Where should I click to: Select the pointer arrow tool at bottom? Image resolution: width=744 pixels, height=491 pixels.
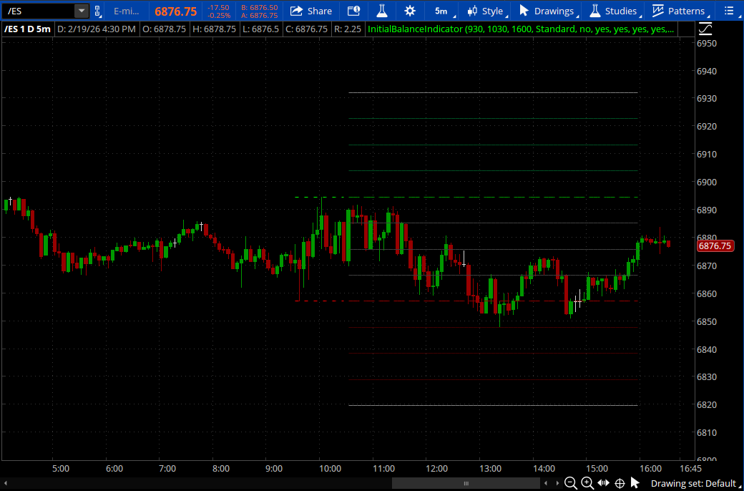(x=635, y=483)
